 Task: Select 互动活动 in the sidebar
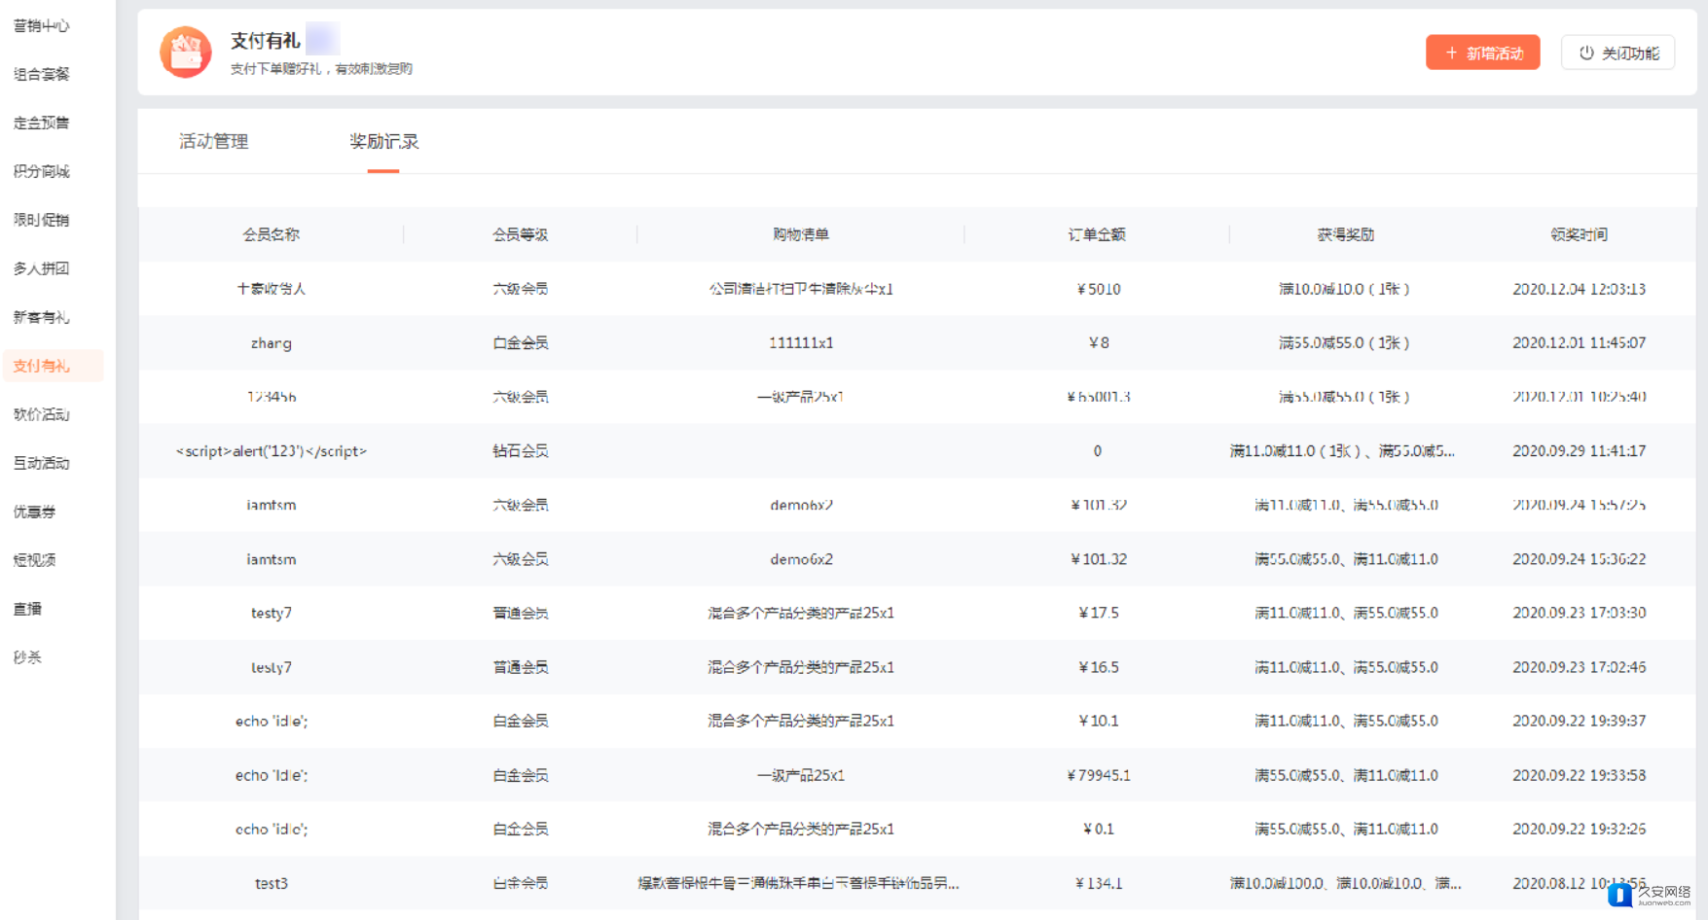tap(42, 463)
